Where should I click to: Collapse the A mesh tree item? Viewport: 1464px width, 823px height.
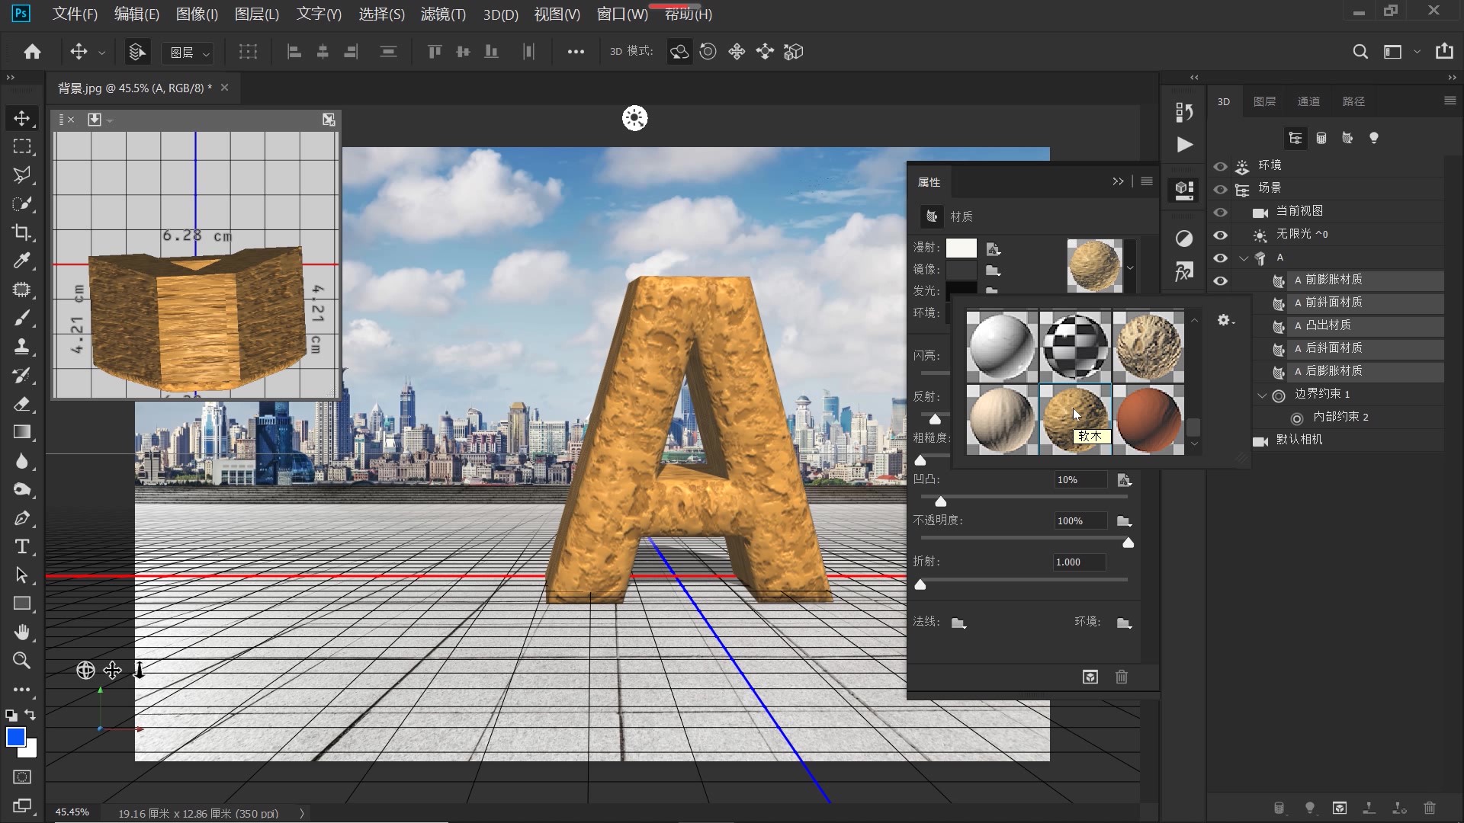coord(1244,258)
